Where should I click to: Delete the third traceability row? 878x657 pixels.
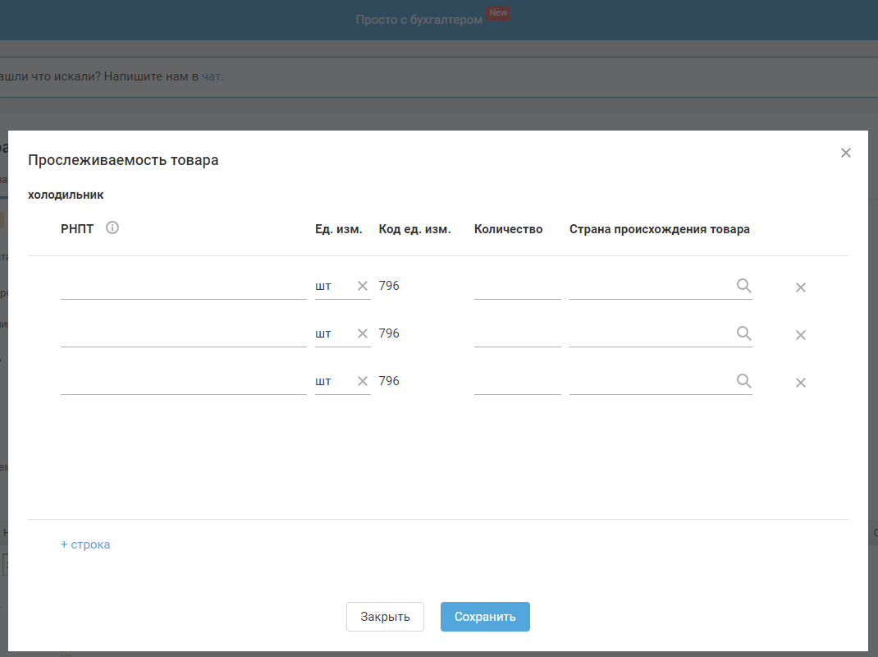pyautogui.click(x=801, y=383)
